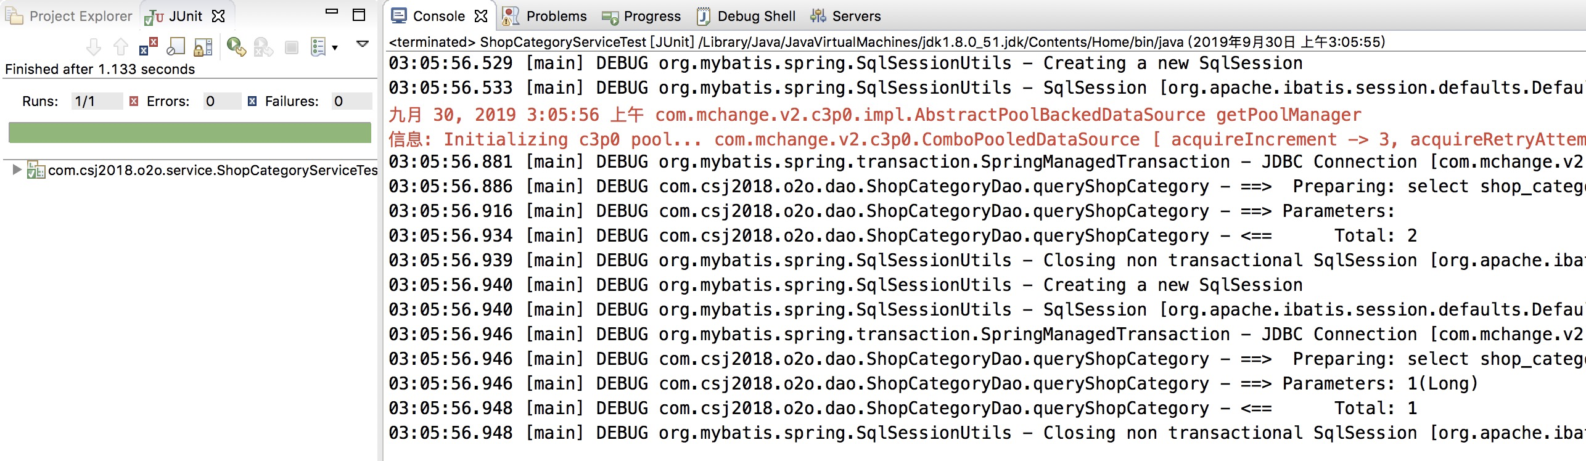
Task: Click the 03:05:56.881 JDBC Connection log line
Action: coord(987,161)
